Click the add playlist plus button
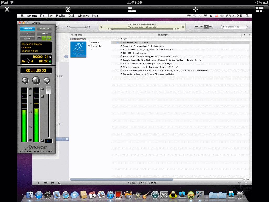 [38, 183]
